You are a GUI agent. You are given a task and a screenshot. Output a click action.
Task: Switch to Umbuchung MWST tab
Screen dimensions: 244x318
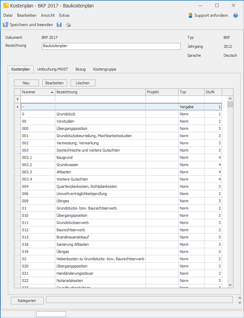pos(52,69)
